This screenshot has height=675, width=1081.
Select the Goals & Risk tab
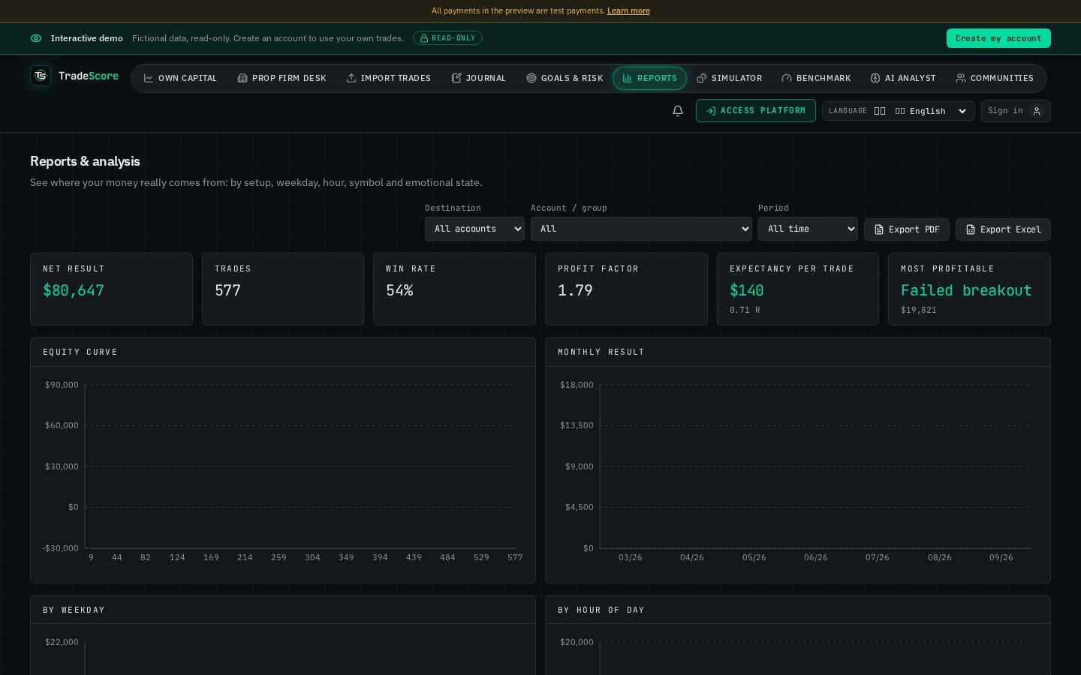tap(565, 78)
